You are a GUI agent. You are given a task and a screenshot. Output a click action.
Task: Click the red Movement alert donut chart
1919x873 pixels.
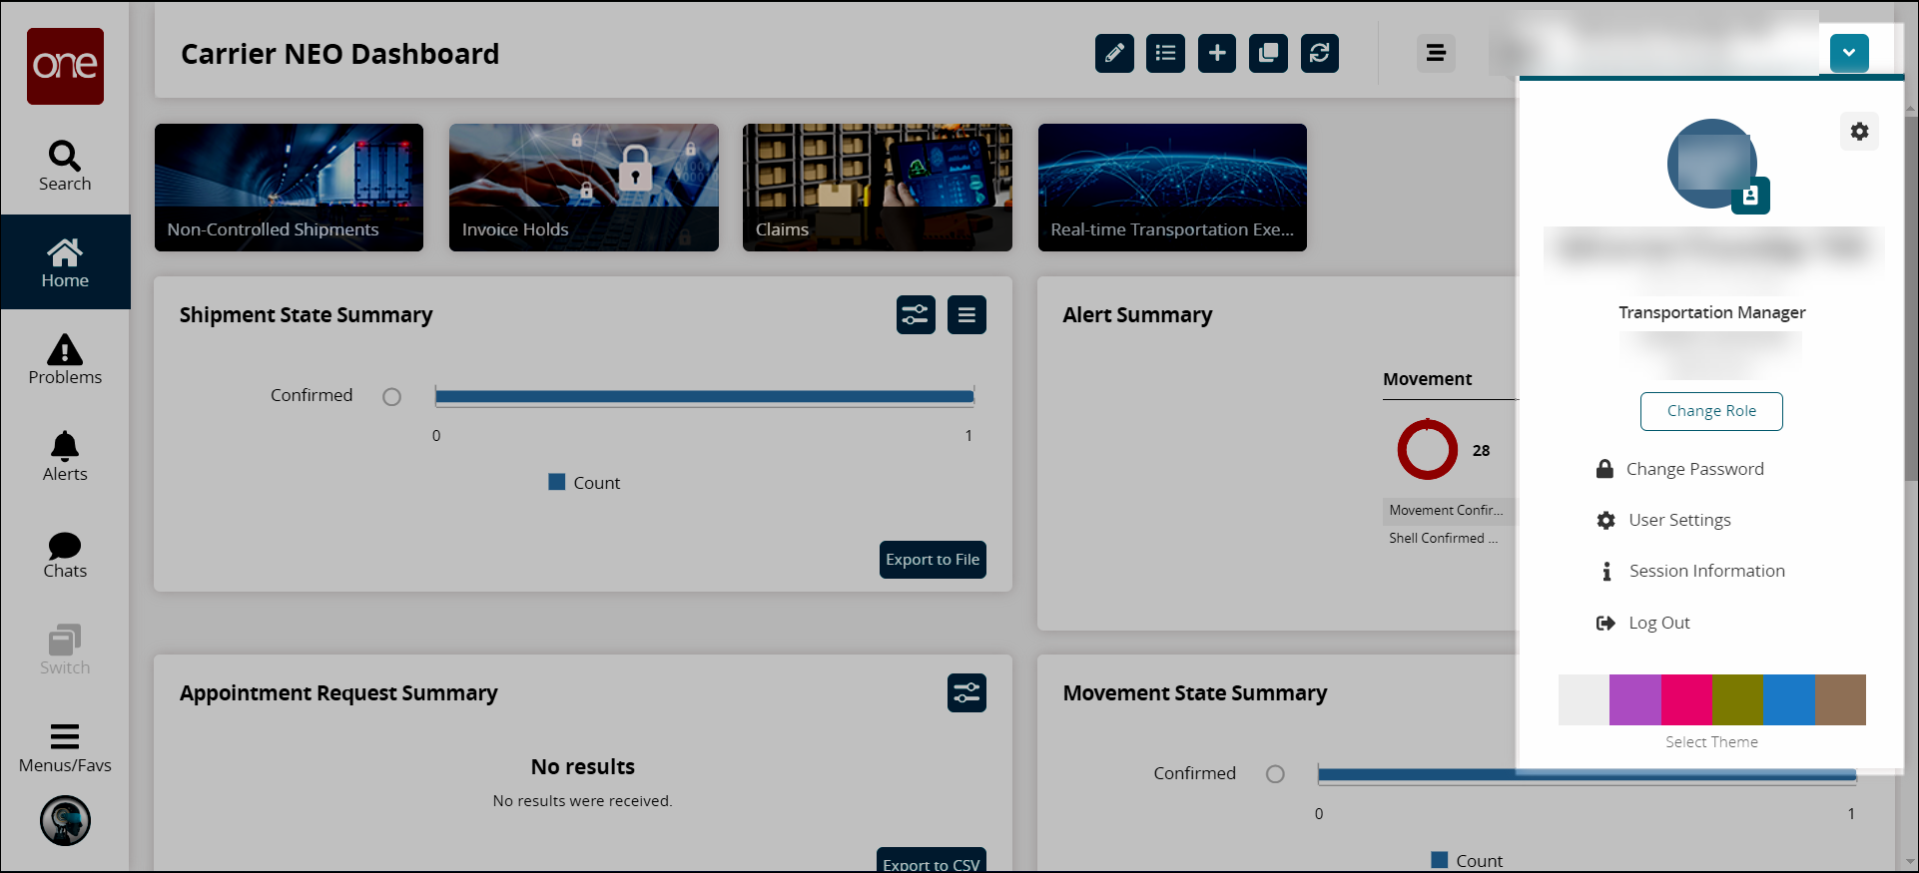click(x=1428, y=450)
